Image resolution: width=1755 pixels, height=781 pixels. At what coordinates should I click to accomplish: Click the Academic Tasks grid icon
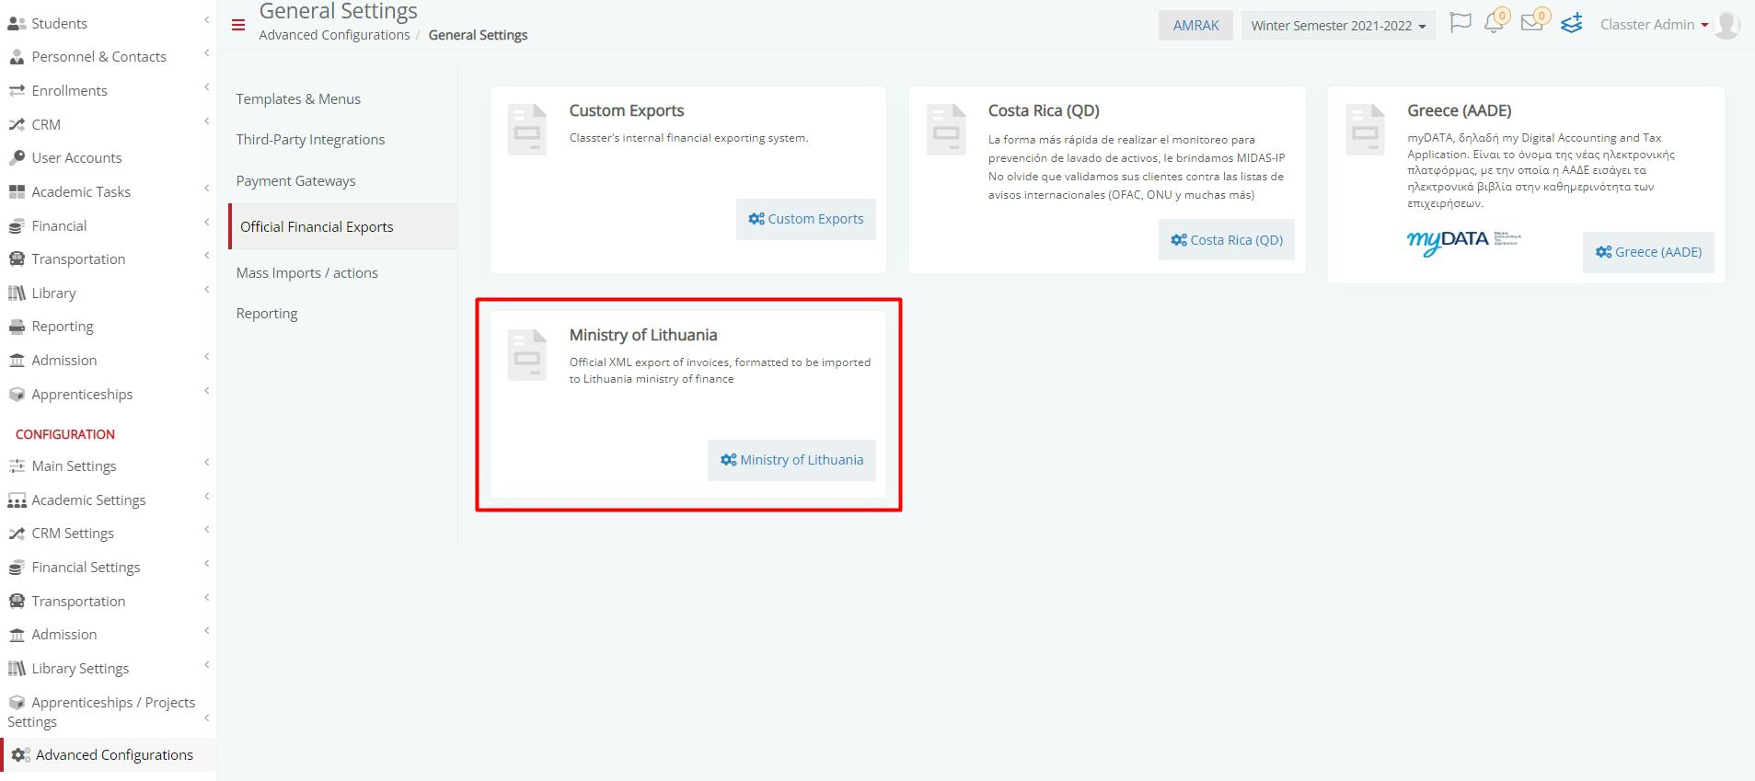pyautogui.click(x=17, y=192)
